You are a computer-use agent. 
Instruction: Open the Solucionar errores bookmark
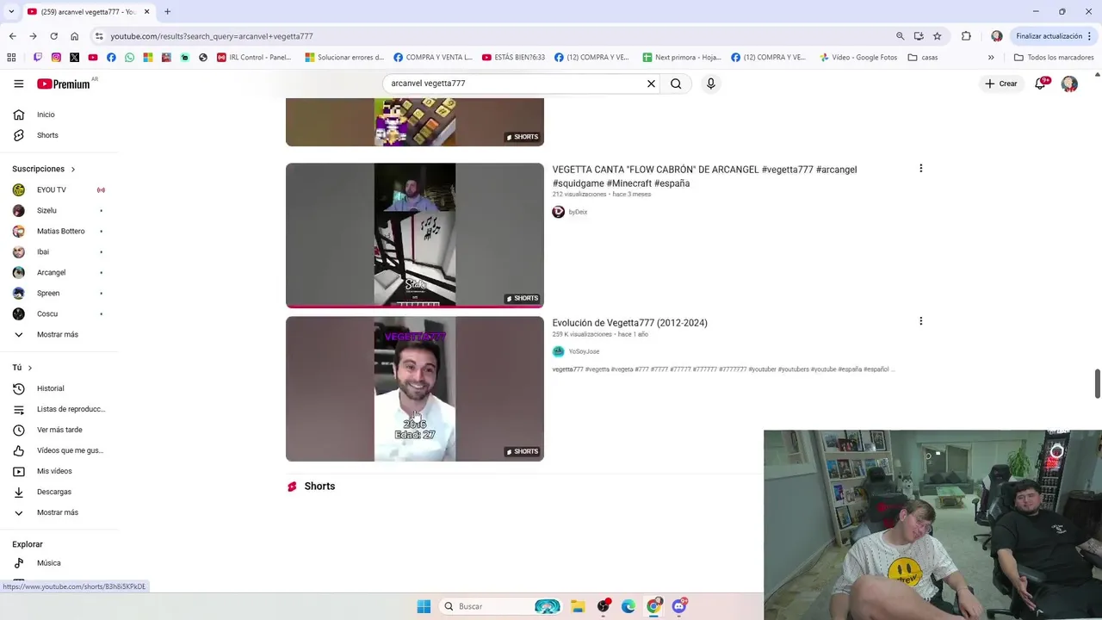coord(344,58)
